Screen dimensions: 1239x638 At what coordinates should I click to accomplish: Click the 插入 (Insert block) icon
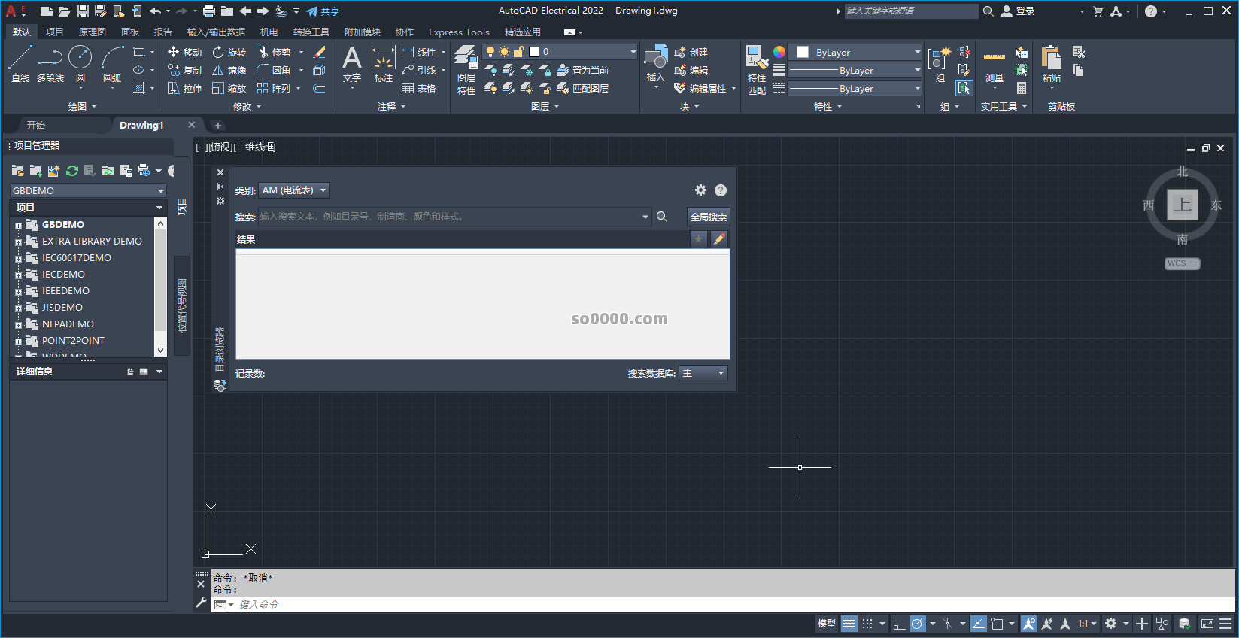[656, 63]
